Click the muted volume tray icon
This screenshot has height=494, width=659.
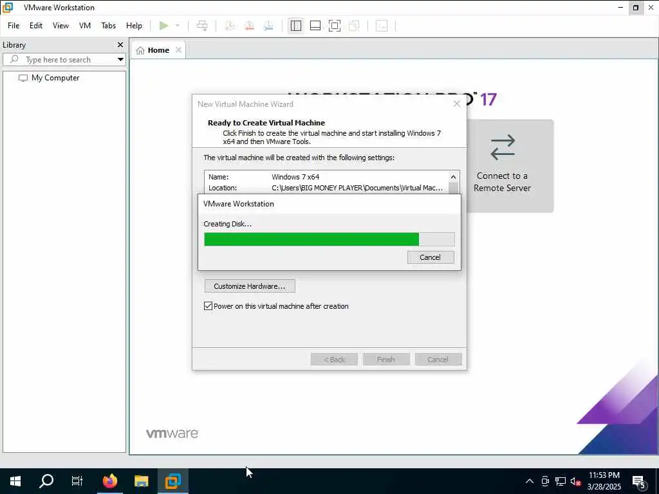click(x=575, y=481)
